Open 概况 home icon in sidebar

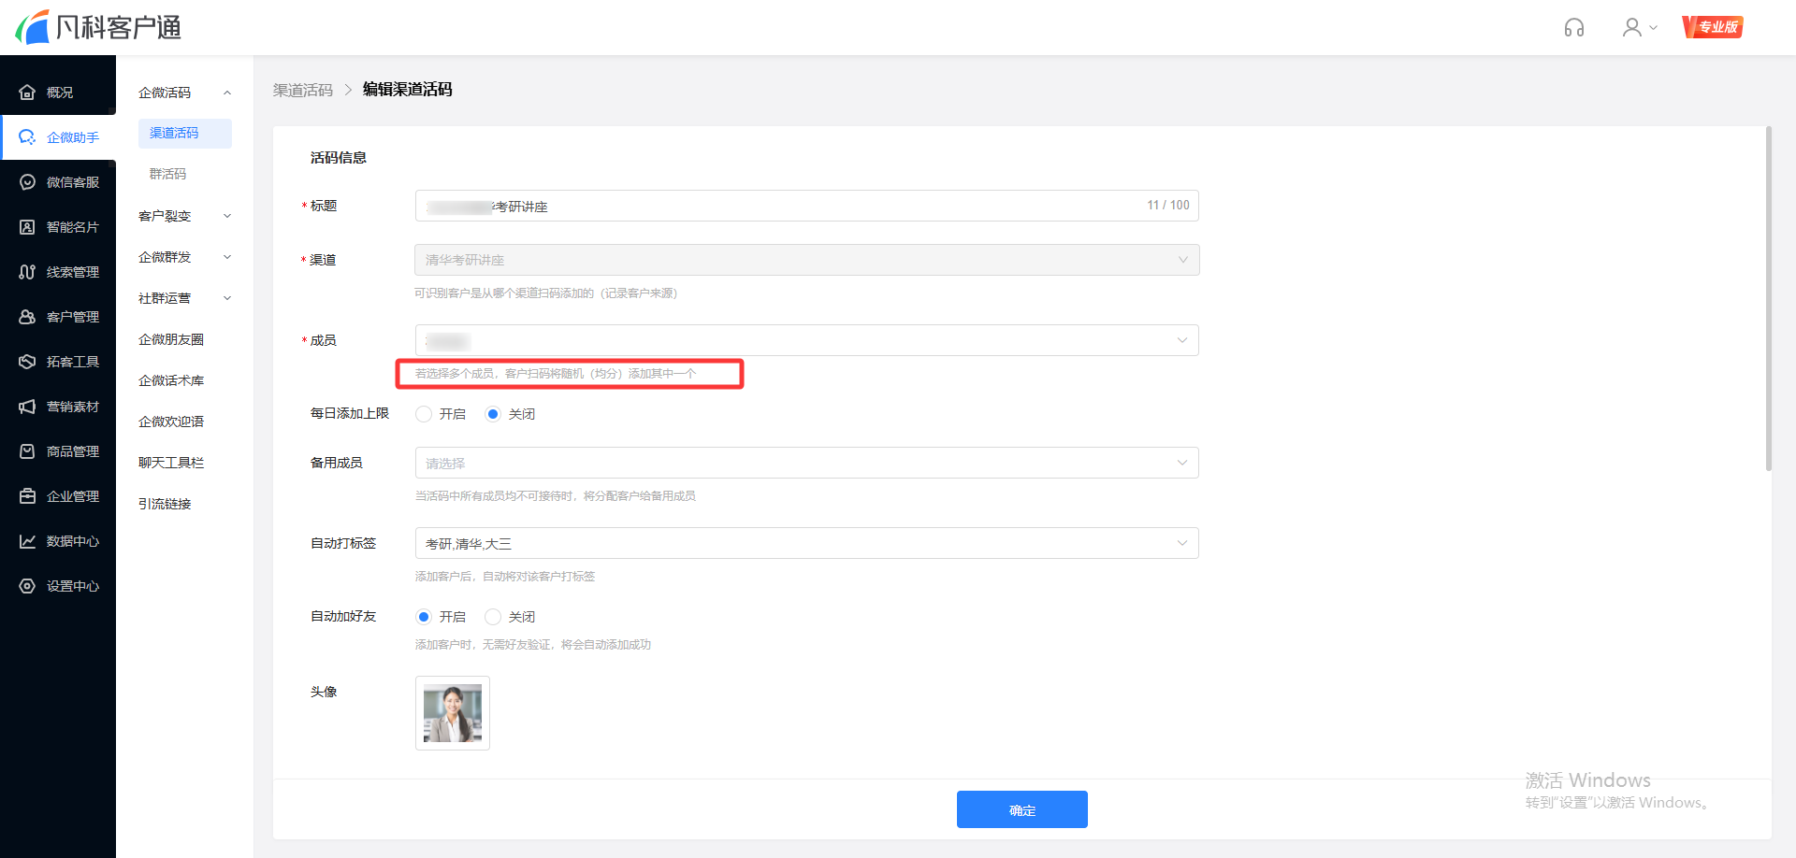(x=28, y=93)
